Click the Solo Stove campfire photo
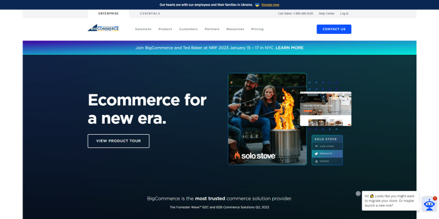 (267, 119)
